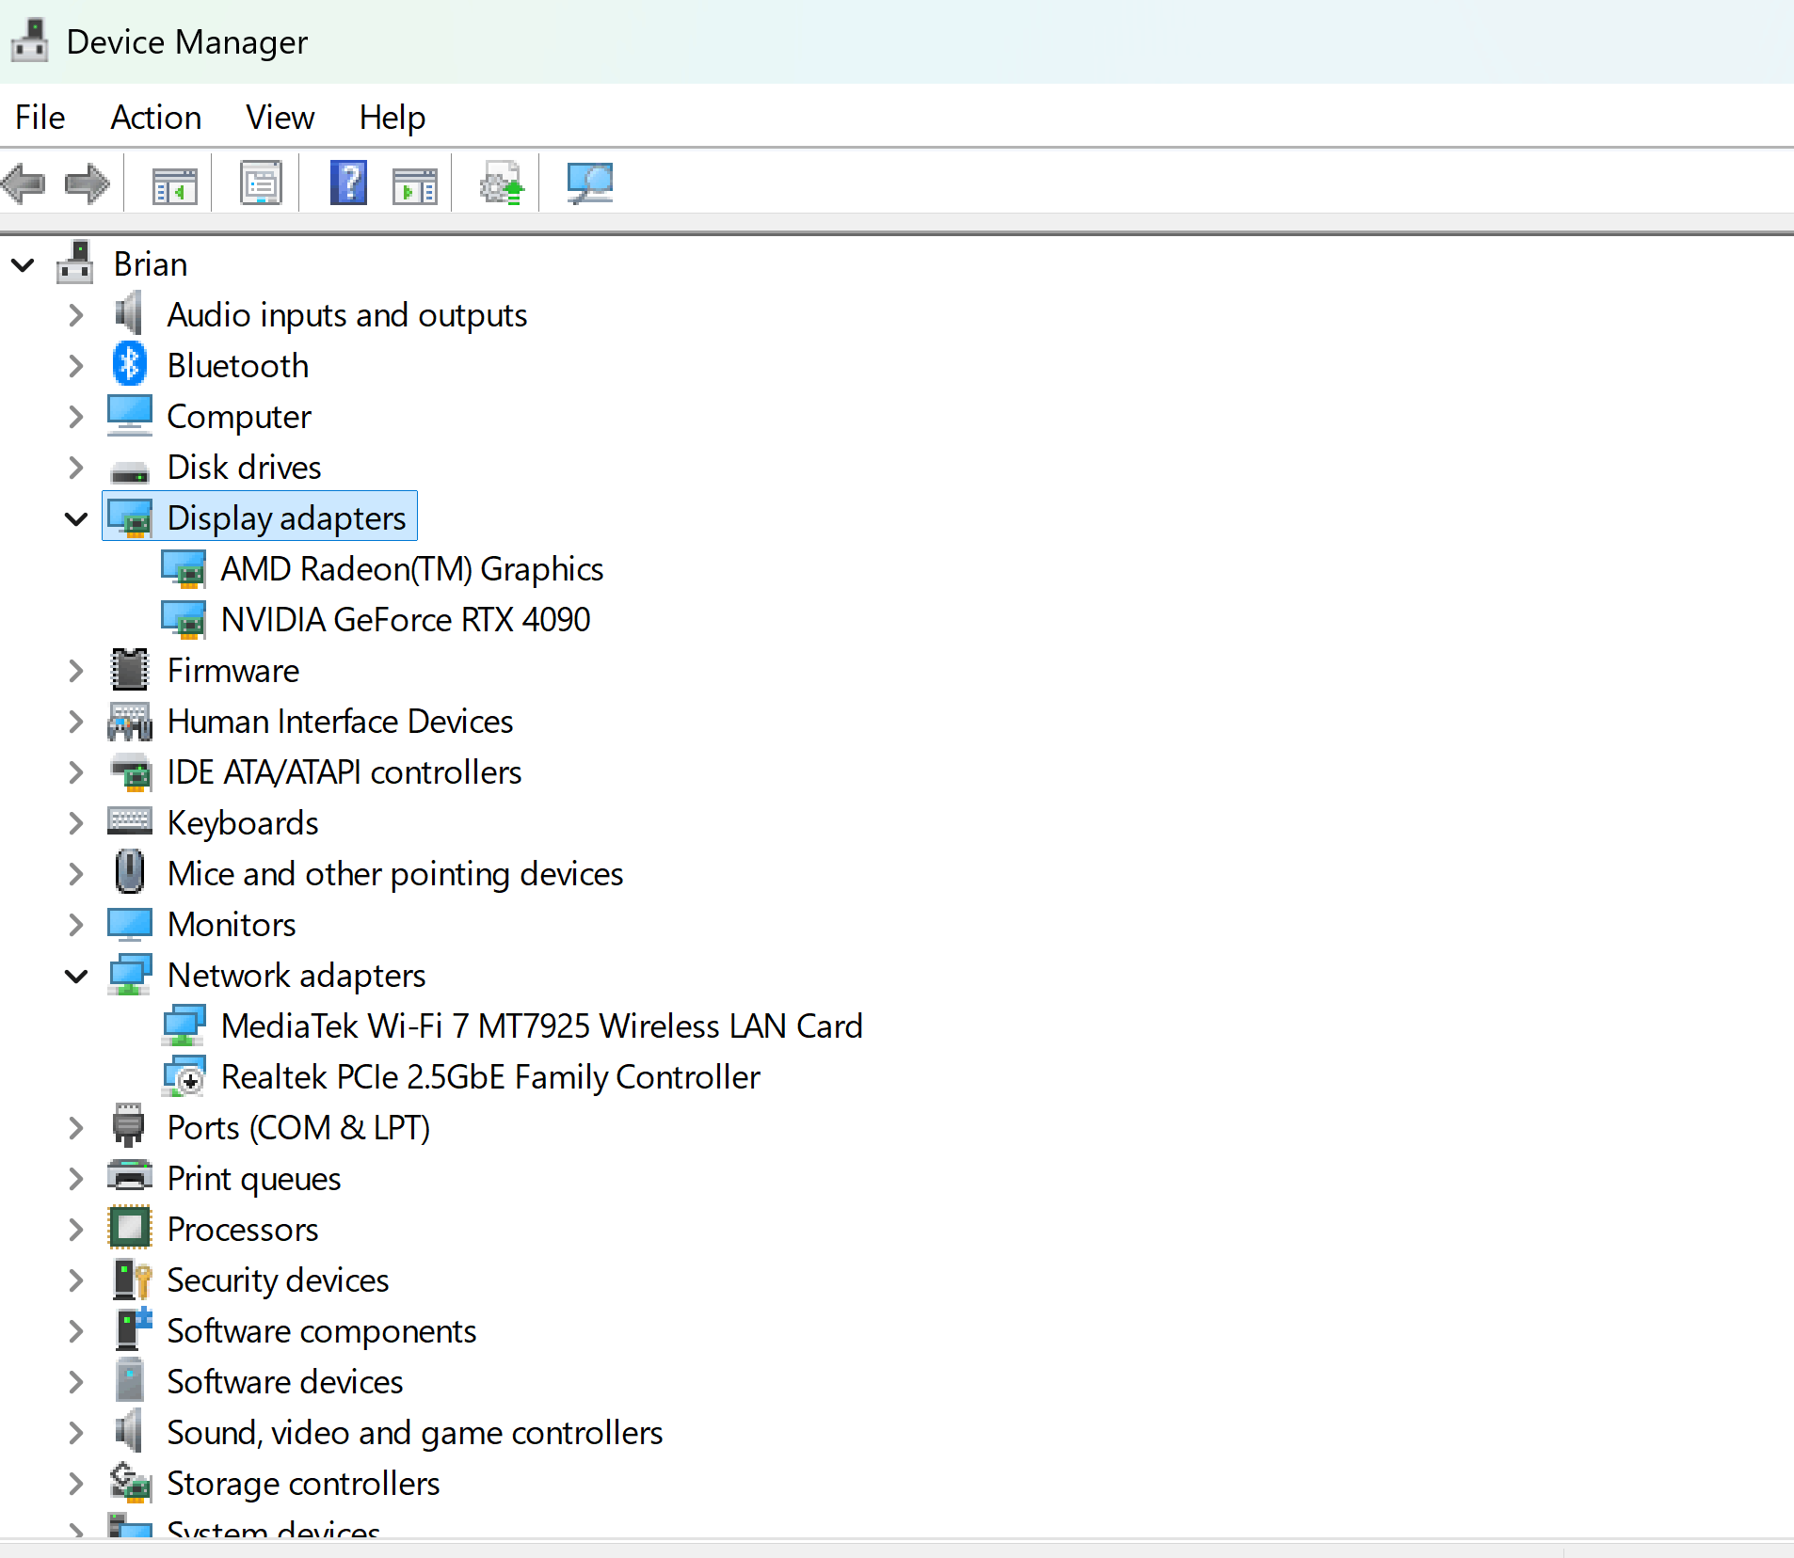Select NVIDIA GeForce RTX 4090 device
Viewport: 1794px width, 1558px height.
click(406, 619)
